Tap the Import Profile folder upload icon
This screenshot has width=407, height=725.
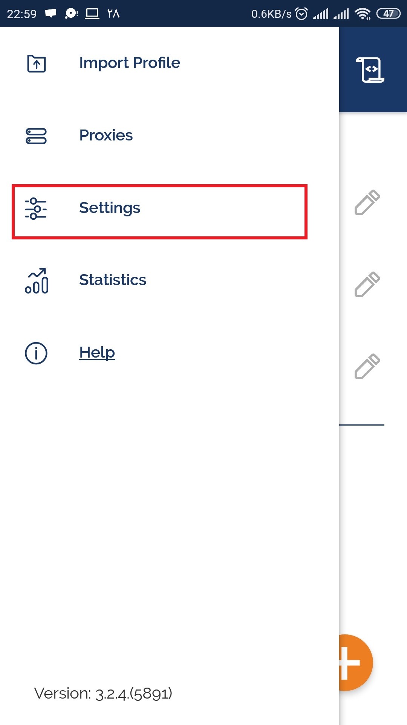(x=37, y=63)
